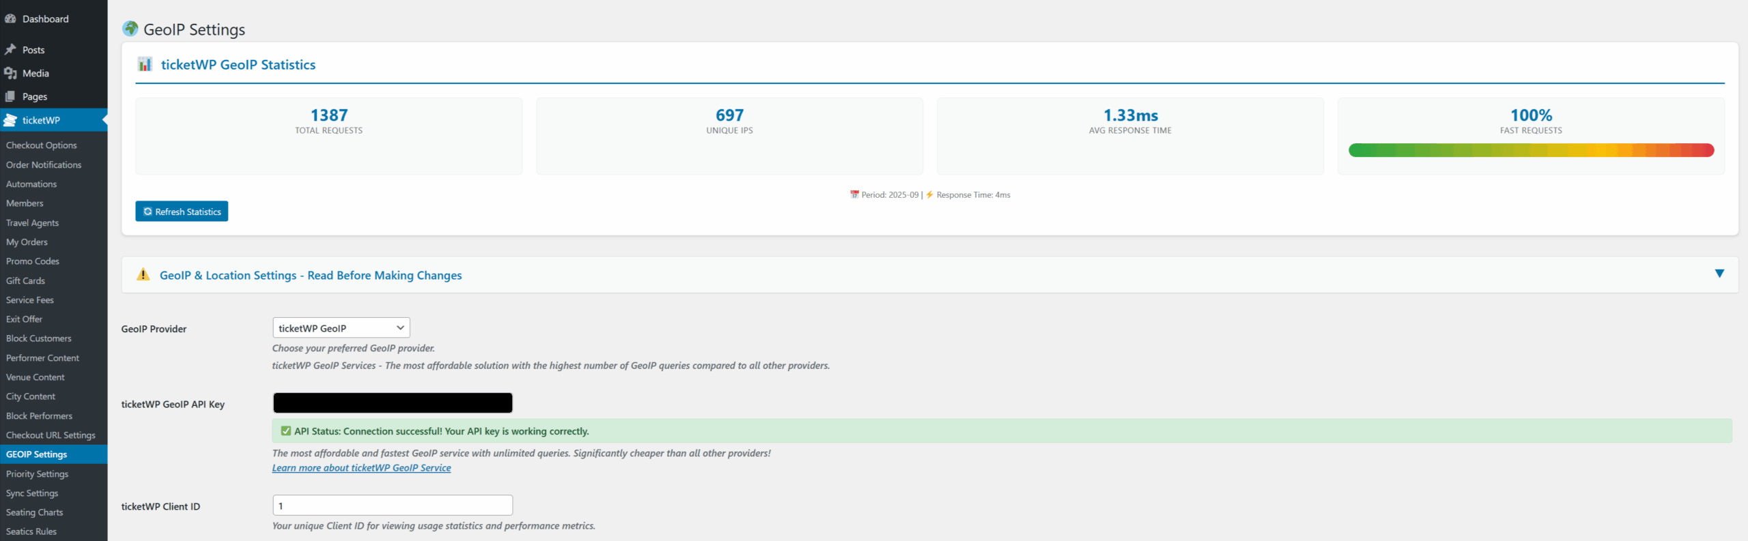This screenshot has height=541, width=1748.
Task: Open Seating Charts submenu item
Action: [x=35, y=512]
